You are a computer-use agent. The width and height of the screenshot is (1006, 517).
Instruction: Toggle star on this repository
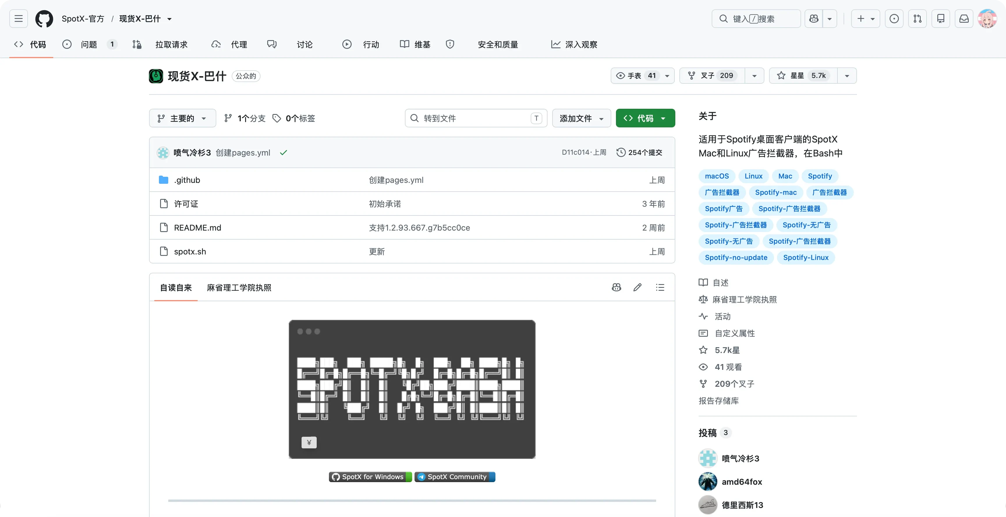point(803,76)
